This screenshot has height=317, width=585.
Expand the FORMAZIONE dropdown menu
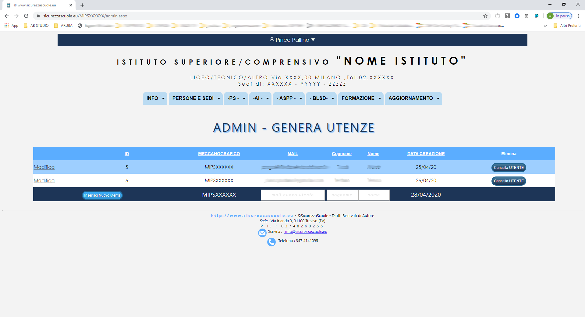click(361, 98)
